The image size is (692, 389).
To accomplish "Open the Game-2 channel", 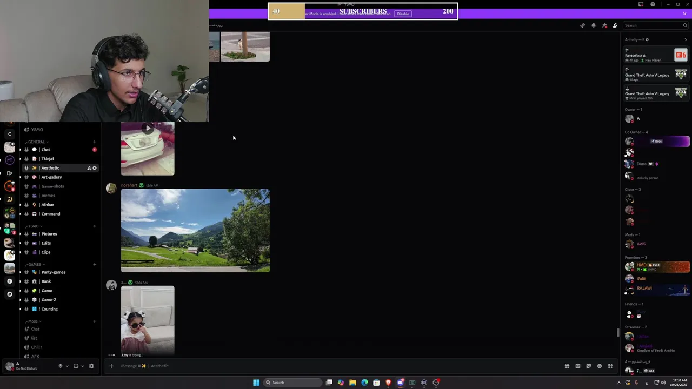I will point(59,300).
